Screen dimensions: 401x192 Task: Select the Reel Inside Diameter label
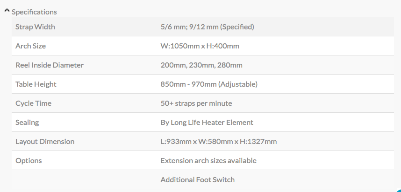coord(50,65)
